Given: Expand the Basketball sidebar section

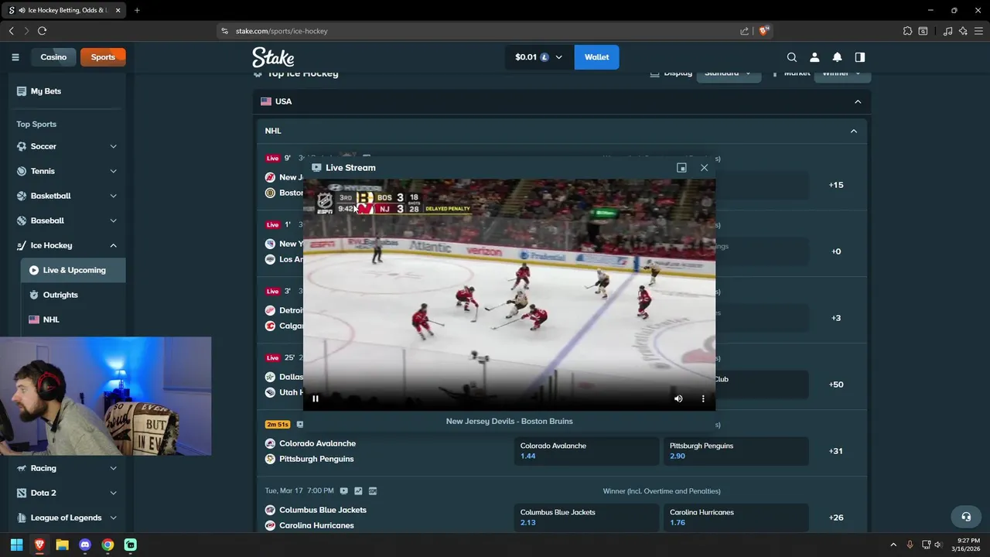Looking at the screenshot, I should pos(113,196).
